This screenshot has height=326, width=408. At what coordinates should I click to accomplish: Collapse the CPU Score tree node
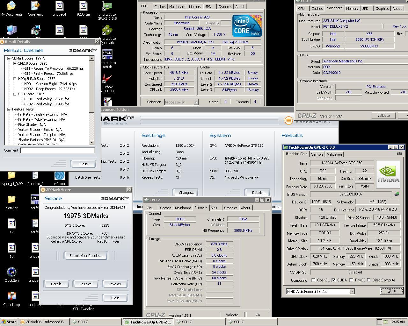15,94
